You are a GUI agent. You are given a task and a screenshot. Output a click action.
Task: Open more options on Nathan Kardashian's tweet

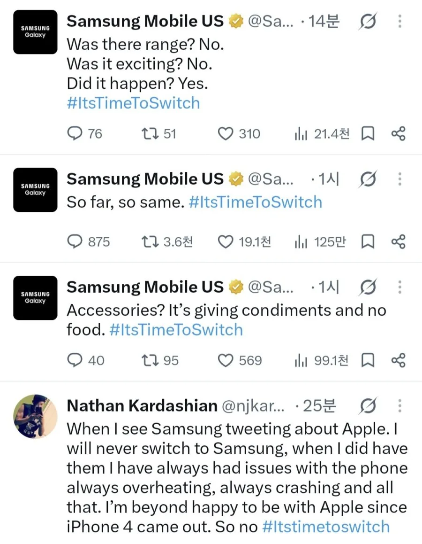[x=400, y=405]
